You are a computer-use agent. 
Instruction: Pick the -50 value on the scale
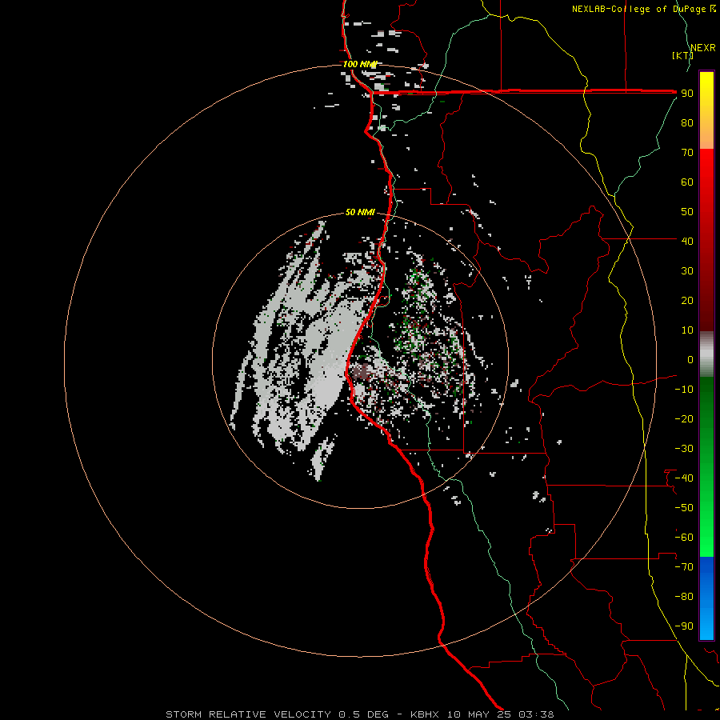[684, 508]
